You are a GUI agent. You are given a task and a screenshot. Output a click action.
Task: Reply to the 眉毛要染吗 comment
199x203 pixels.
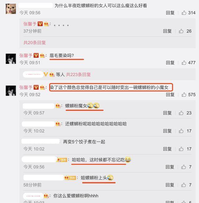tap(170, 63)
